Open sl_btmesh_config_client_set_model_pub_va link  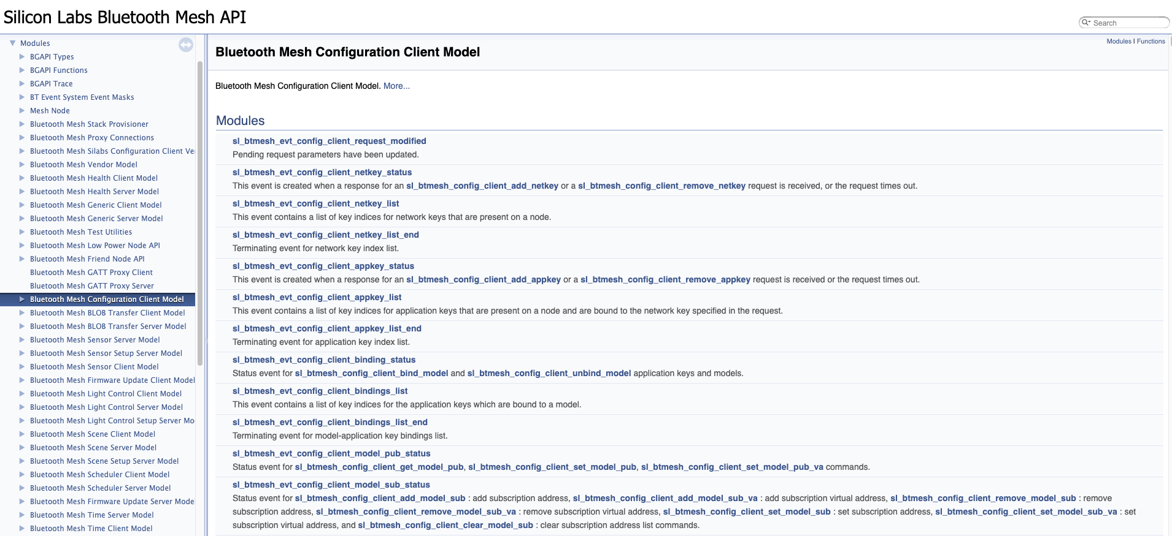pos(732,467)
